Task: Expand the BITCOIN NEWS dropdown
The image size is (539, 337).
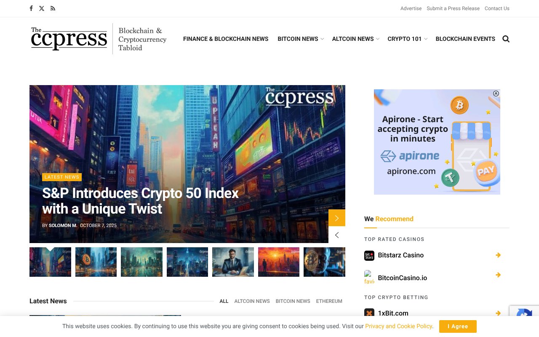Action: point(298,39)
